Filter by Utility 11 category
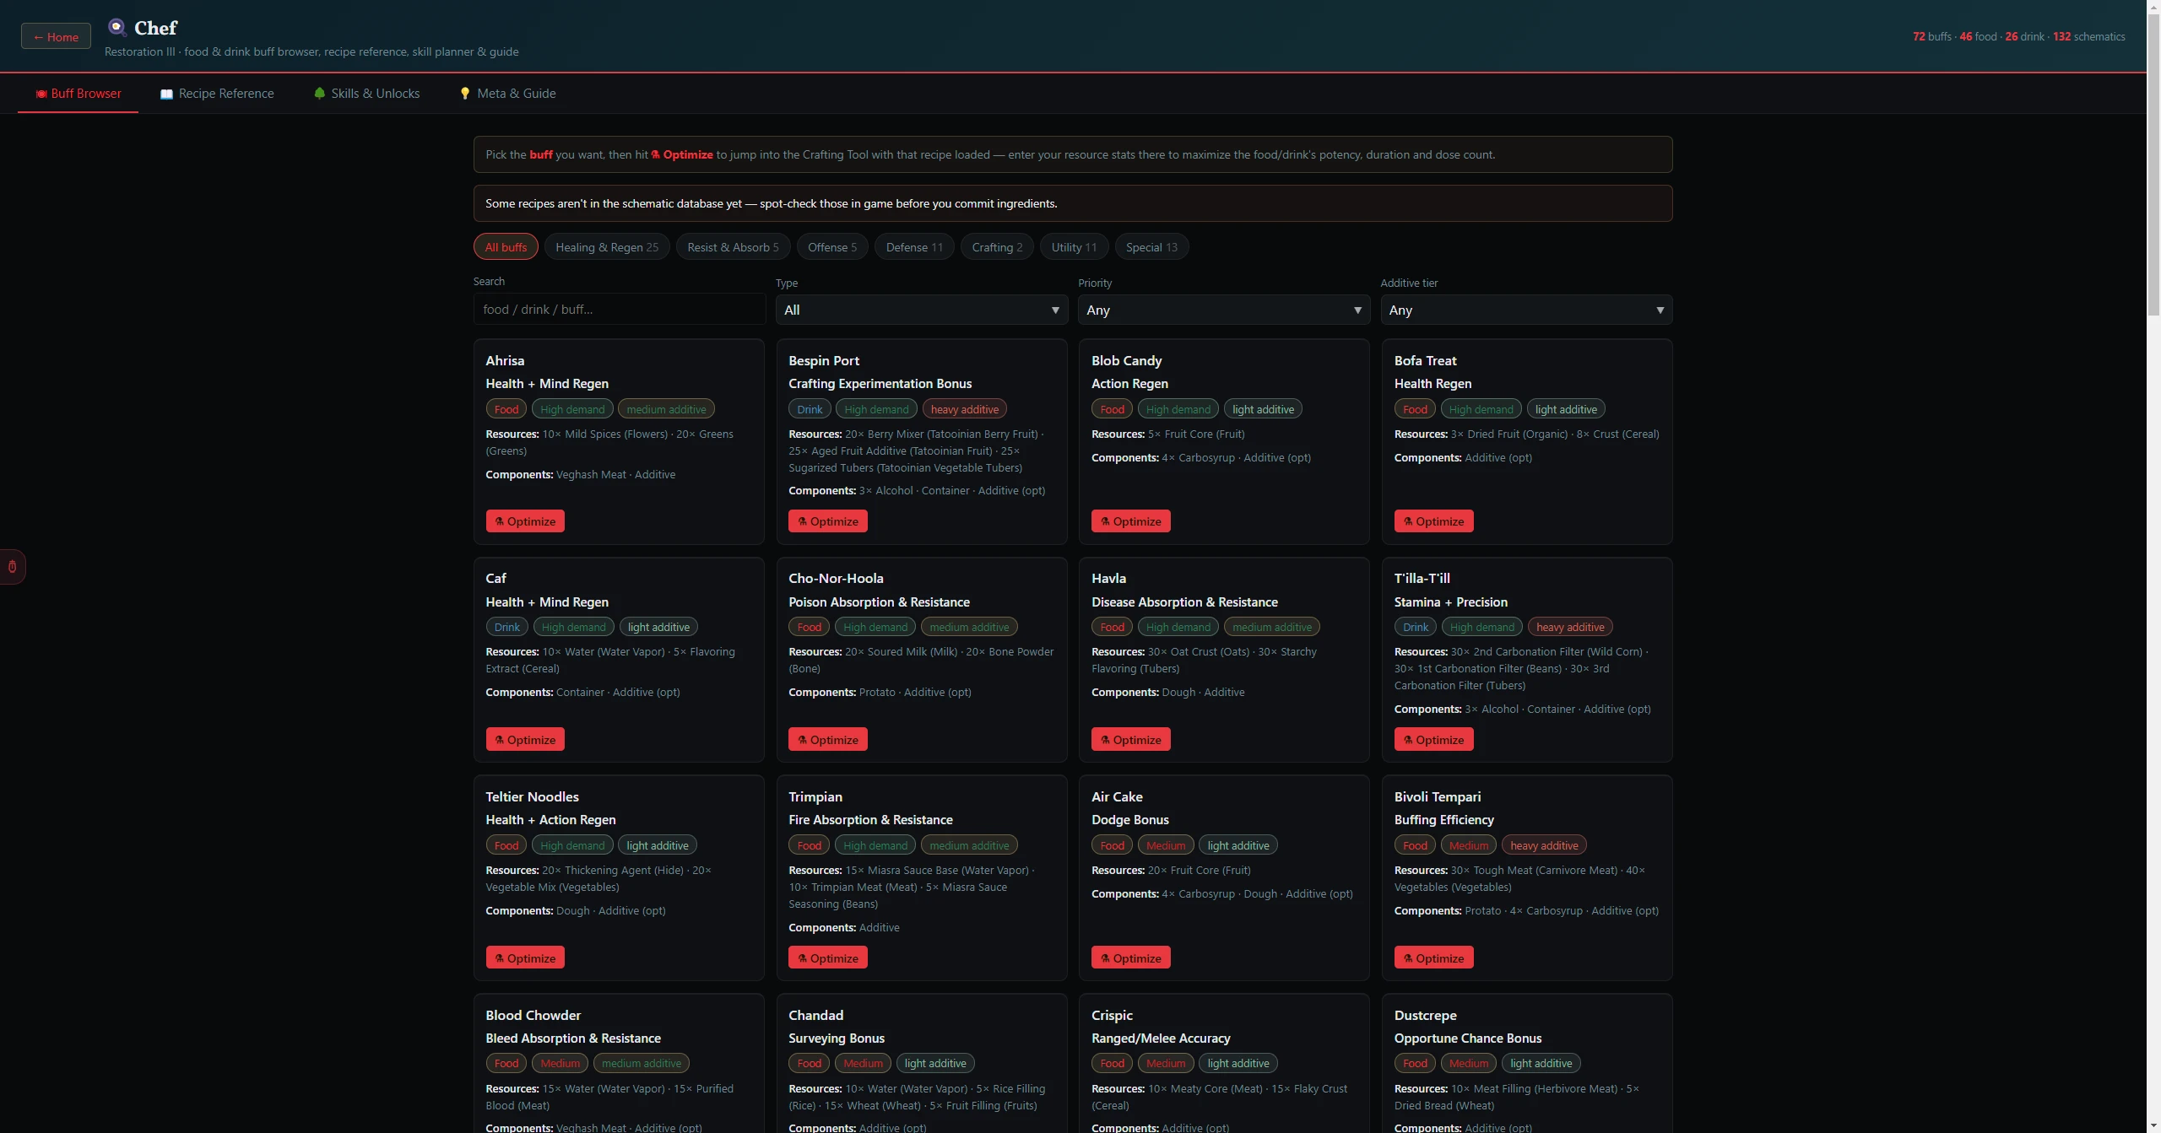The width and height of the screenshot is (2161, 1133). tap(1074, 247)
